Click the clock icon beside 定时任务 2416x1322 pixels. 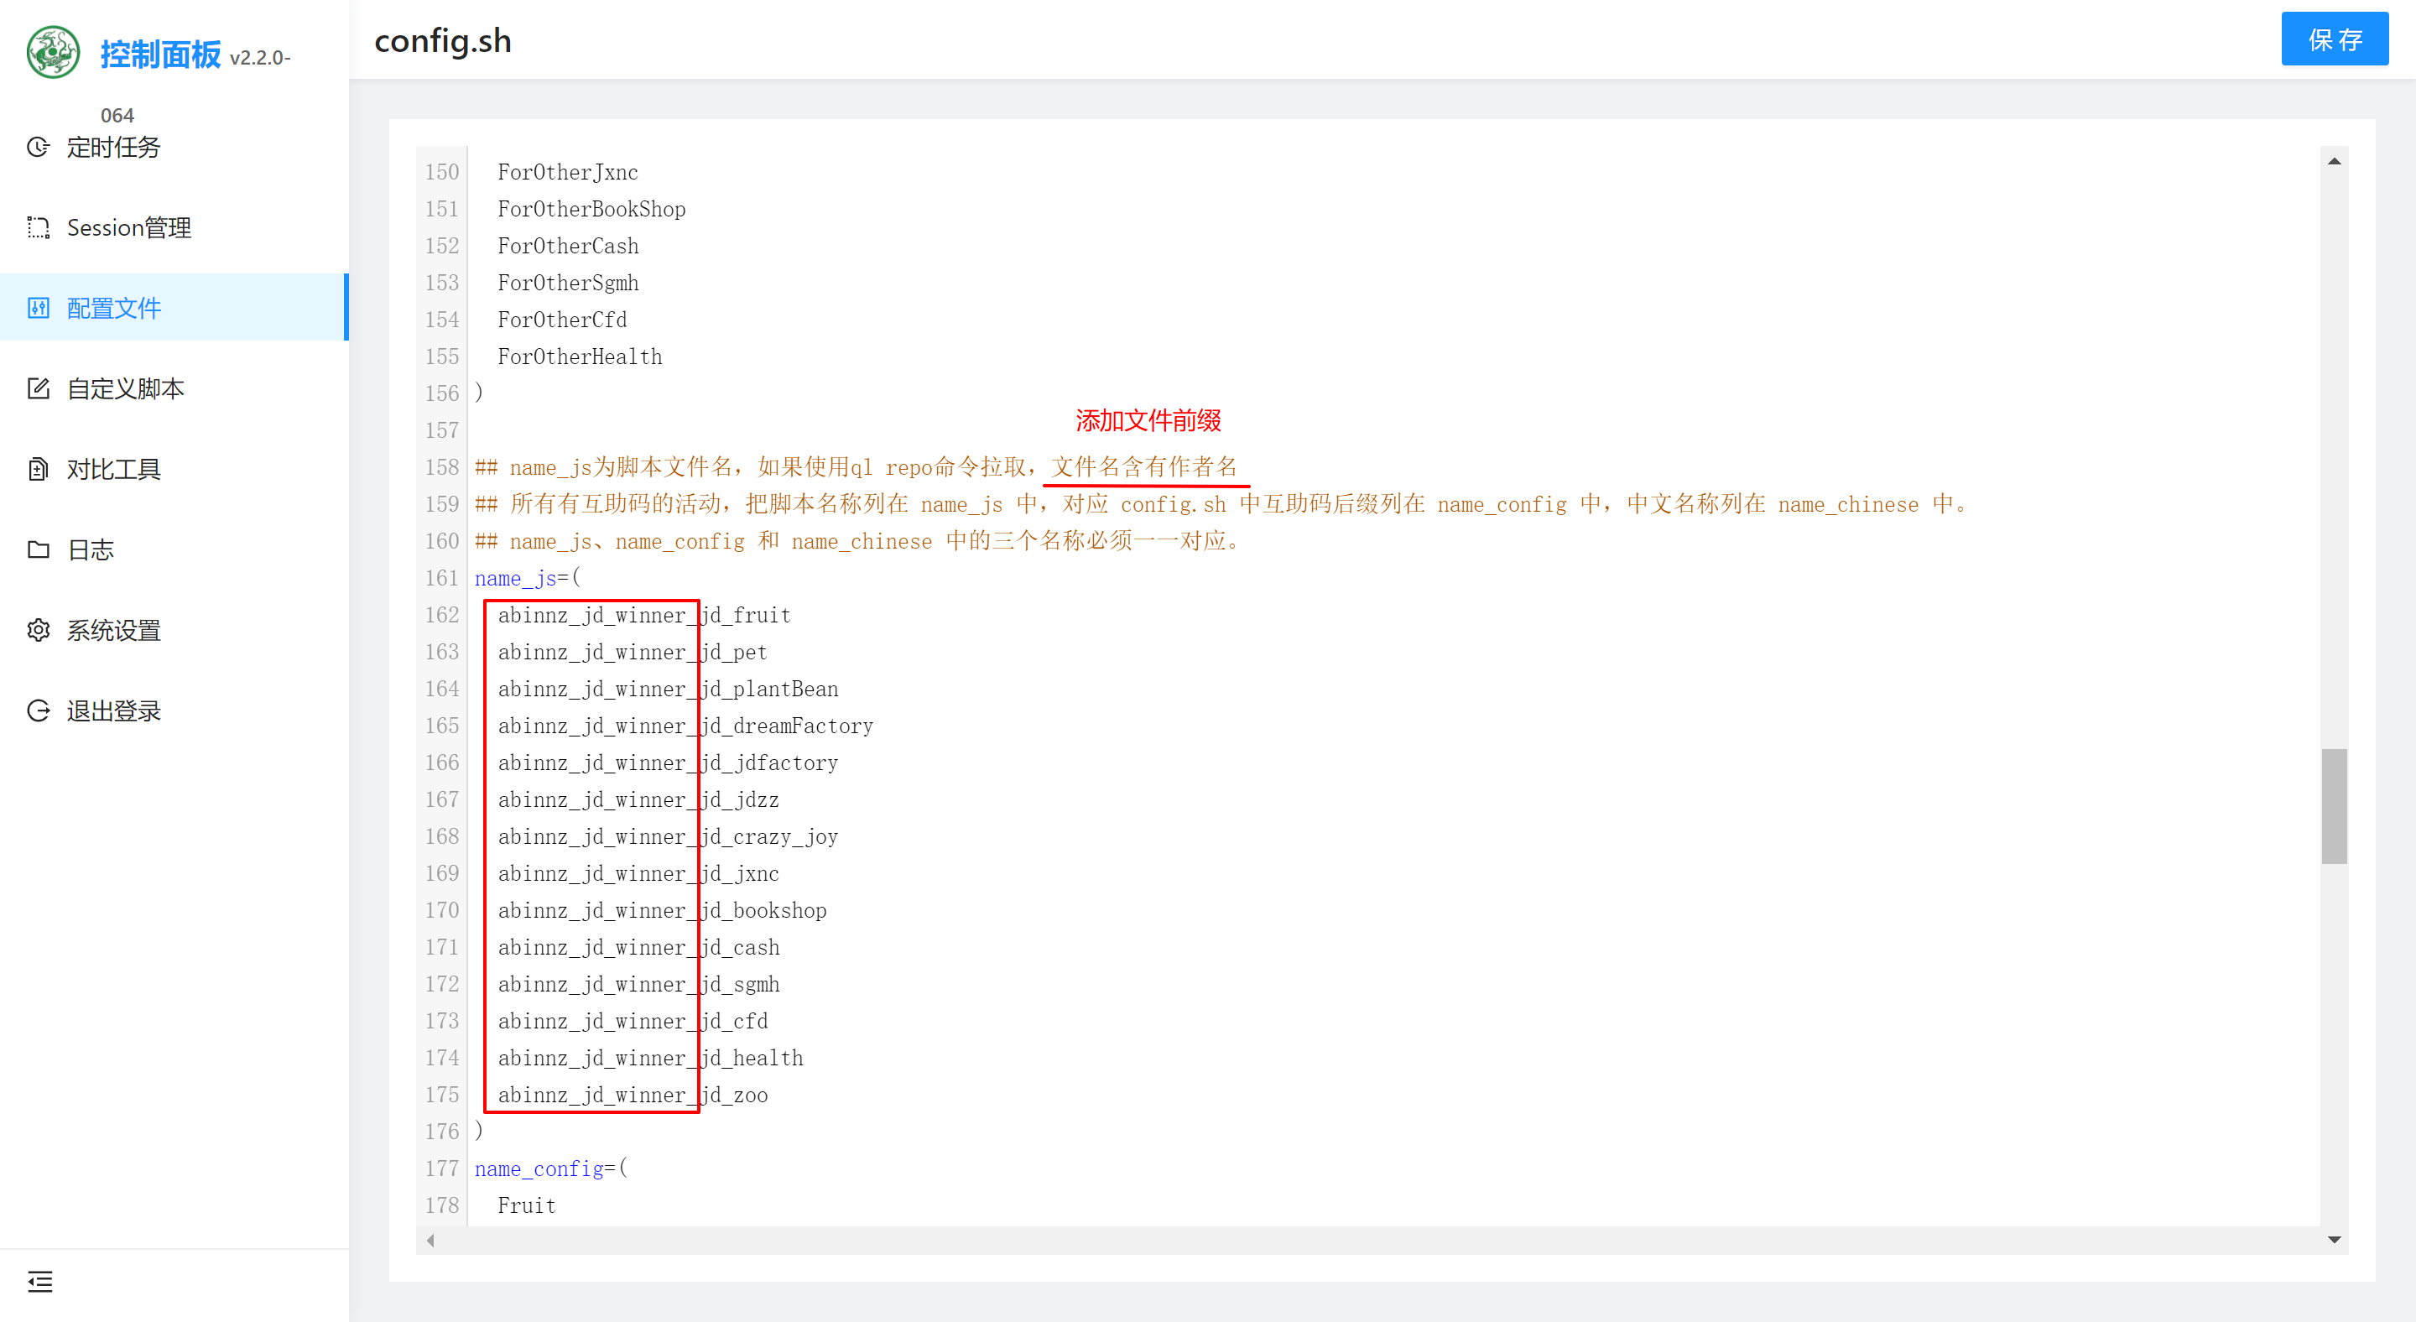39,147
